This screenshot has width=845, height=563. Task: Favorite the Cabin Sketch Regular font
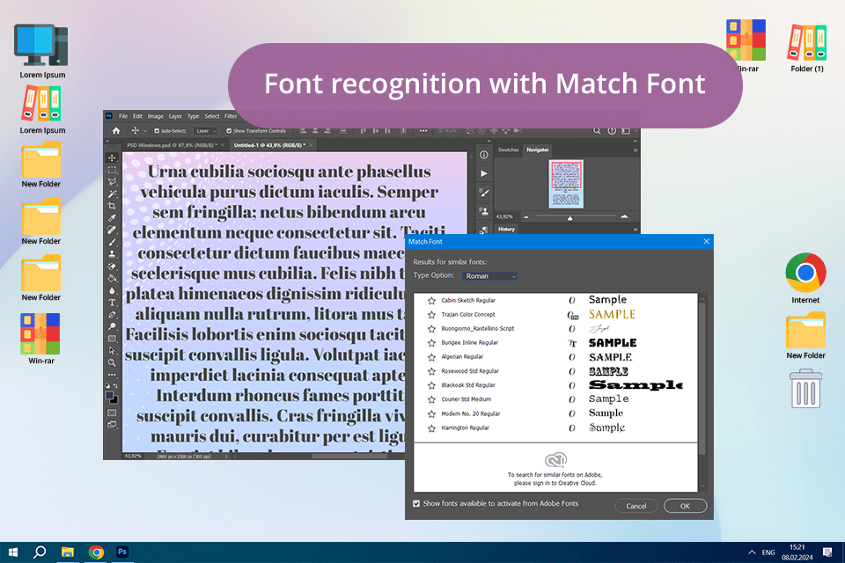tap(431, 301)
